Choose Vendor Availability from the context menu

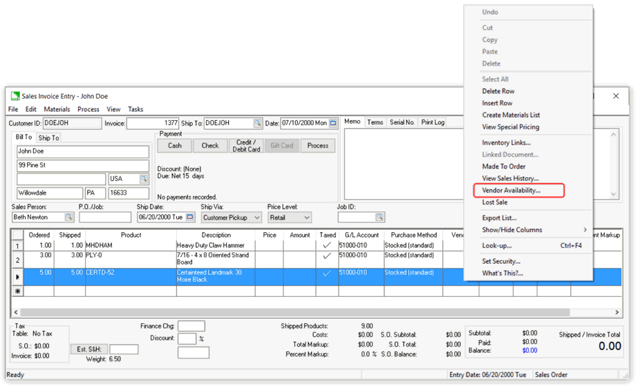[x=512, y=191]
